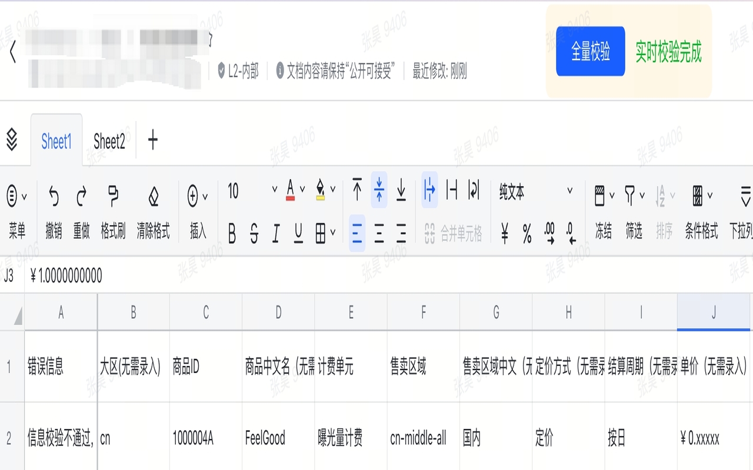753x470 pixels.
Task: Click cell cn-middle-all
Action: (x=424, y=438)
